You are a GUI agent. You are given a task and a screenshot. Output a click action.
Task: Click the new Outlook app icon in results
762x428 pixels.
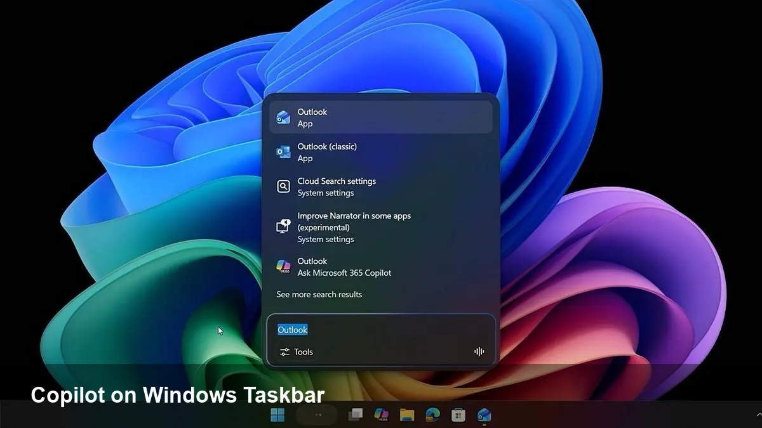tap(283, 117)
